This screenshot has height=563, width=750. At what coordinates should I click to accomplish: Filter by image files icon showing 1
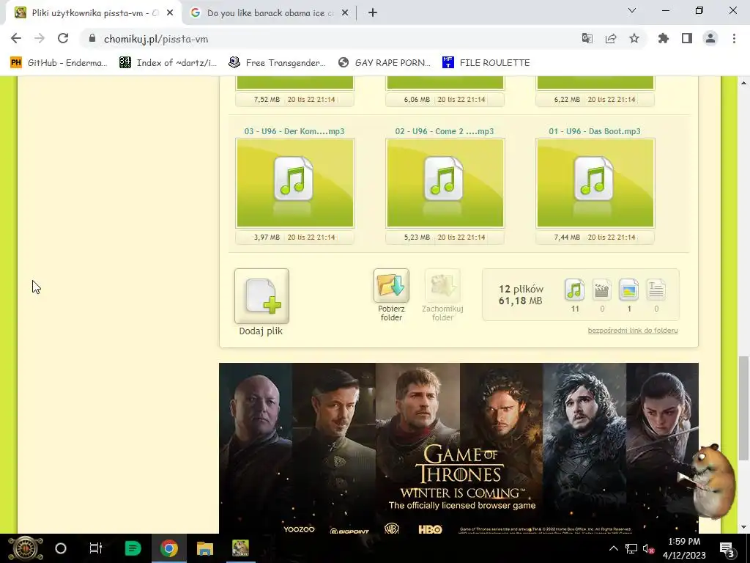(x=628, y=290)
